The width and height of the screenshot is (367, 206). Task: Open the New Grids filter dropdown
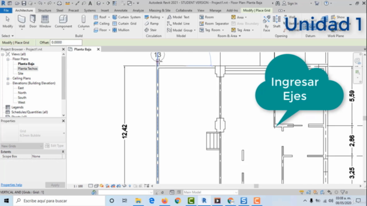[22, 146]
